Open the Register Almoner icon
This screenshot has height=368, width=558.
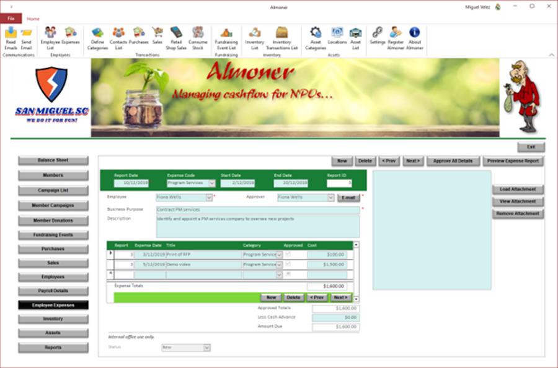click(x=396, y=38)
